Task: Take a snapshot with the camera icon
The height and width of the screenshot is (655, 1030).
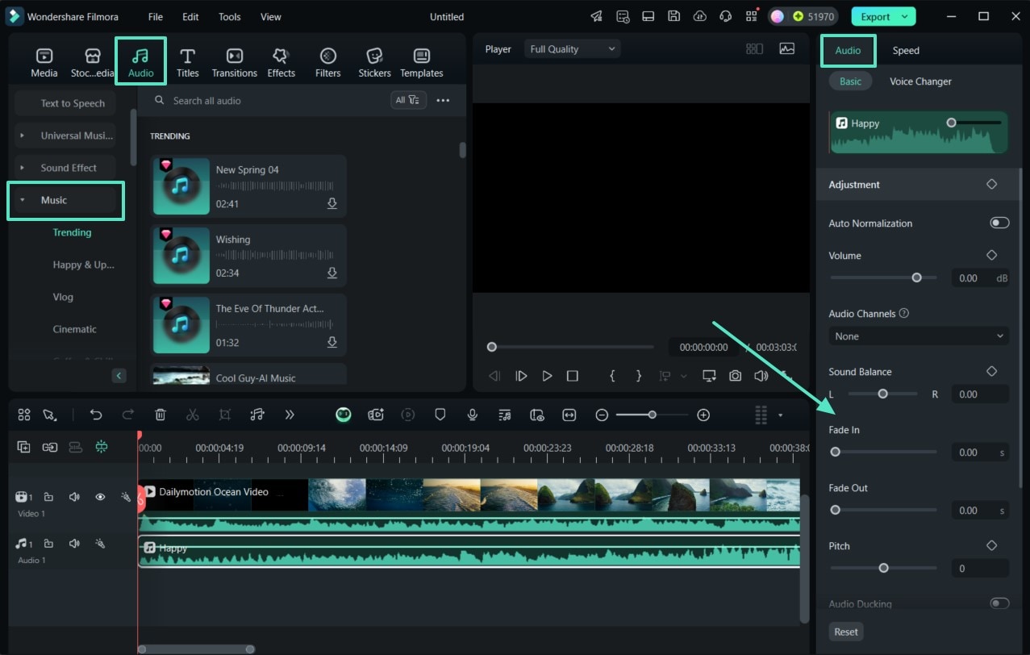Action: [x=735, y=376]
